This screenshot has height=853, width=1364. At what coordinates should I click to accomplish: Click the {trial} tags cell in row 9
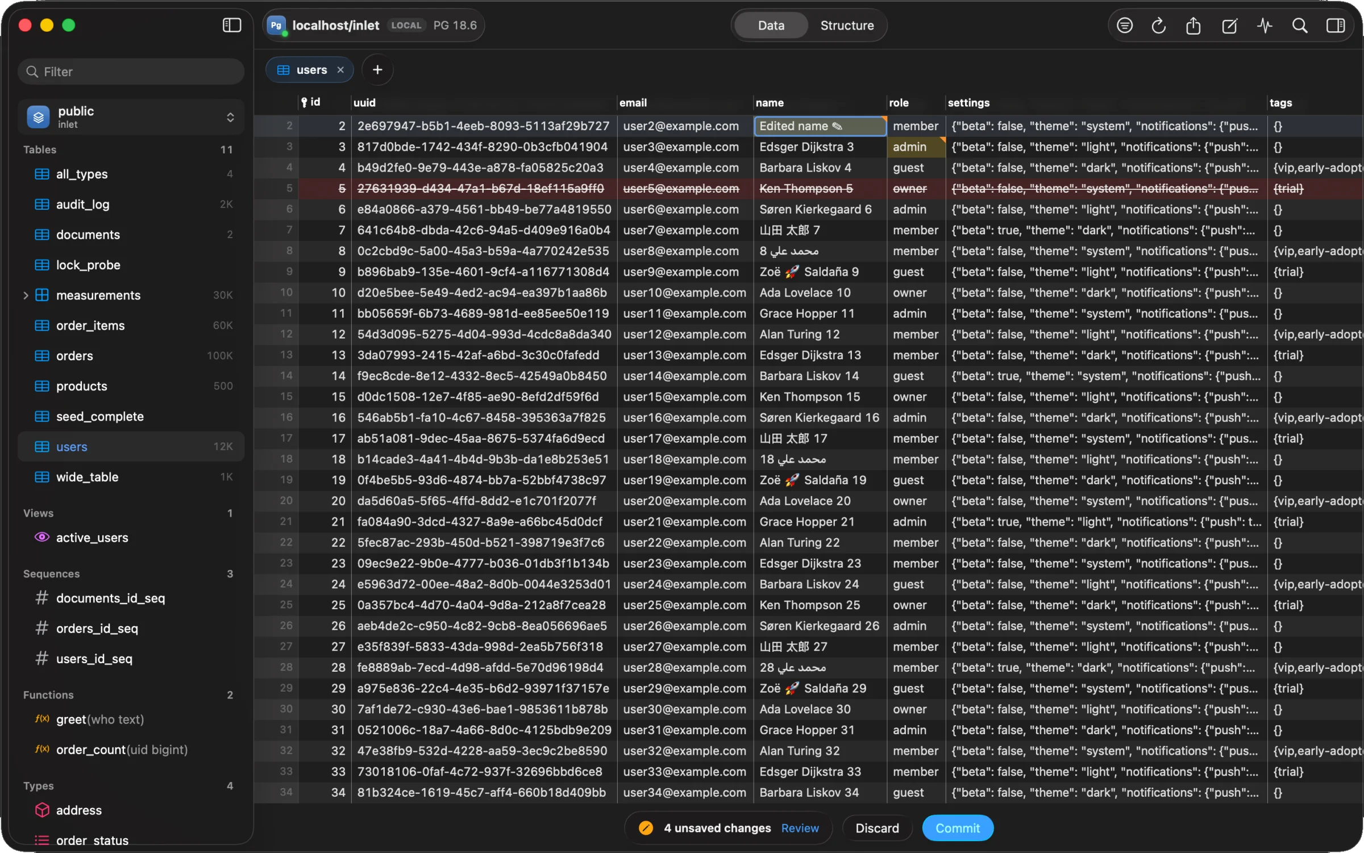1315,272
